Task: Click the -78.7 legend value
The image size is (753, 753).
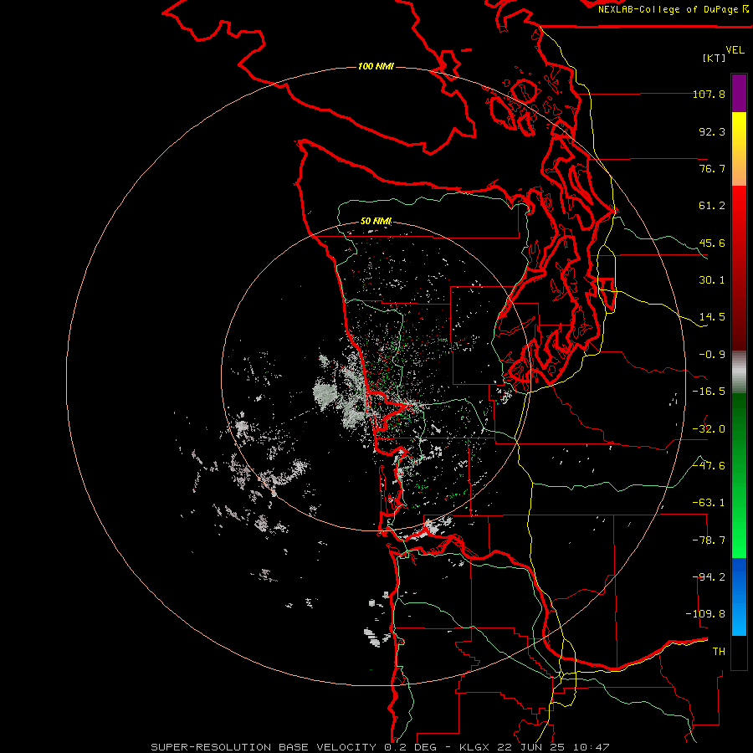Action: tap(709, 540)
